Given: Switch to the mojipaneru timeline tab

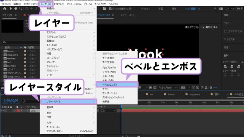Looking at the screenshot, I should [194, 95].
